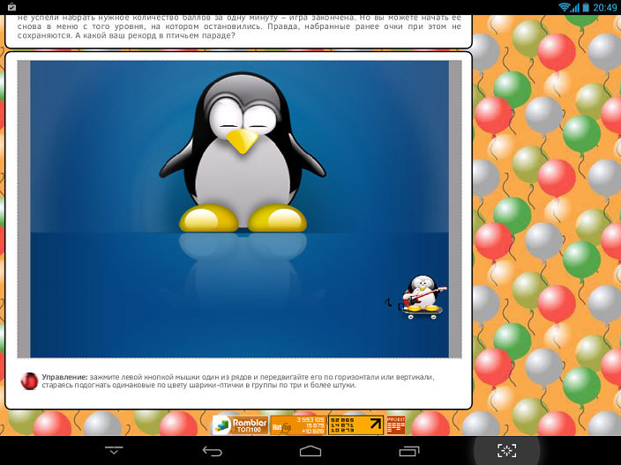
Task: Tap the Android back navigation button
Action: 213,451
